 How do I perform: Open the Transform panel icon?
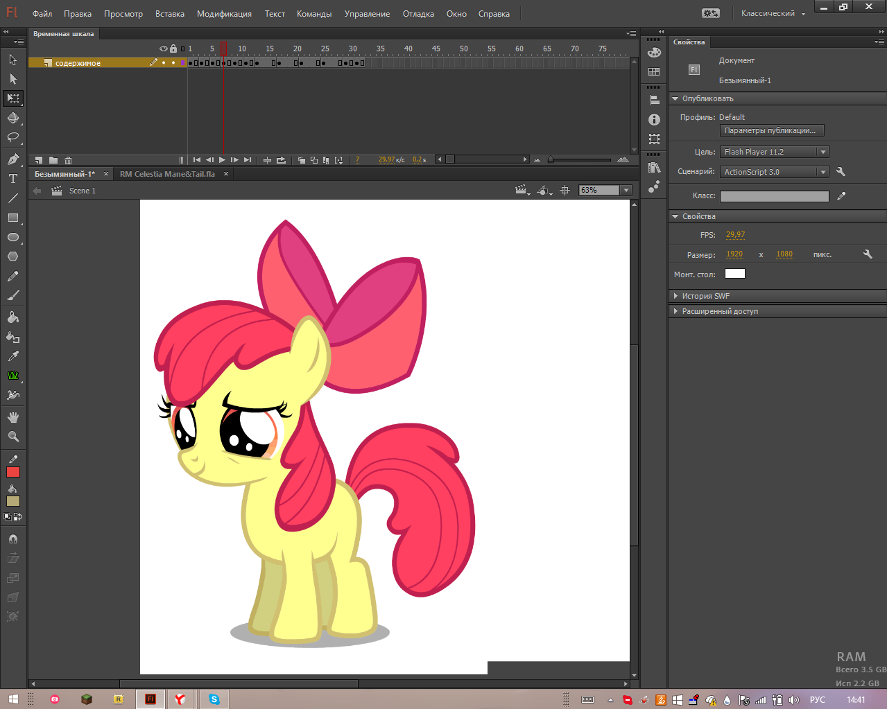point(654,139)
